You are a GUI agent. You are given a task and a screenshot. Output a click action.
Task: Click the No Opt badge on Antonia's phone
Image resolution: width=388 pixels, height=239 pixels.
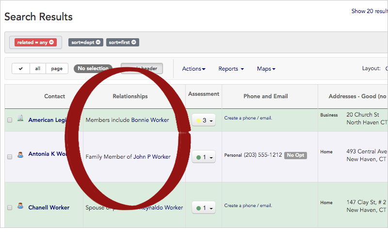tap(295, 155)
